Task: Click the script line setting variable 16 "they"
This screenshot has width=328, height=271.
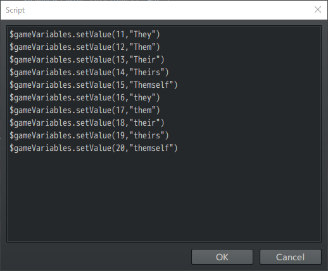Action: [x=85, y=97]
